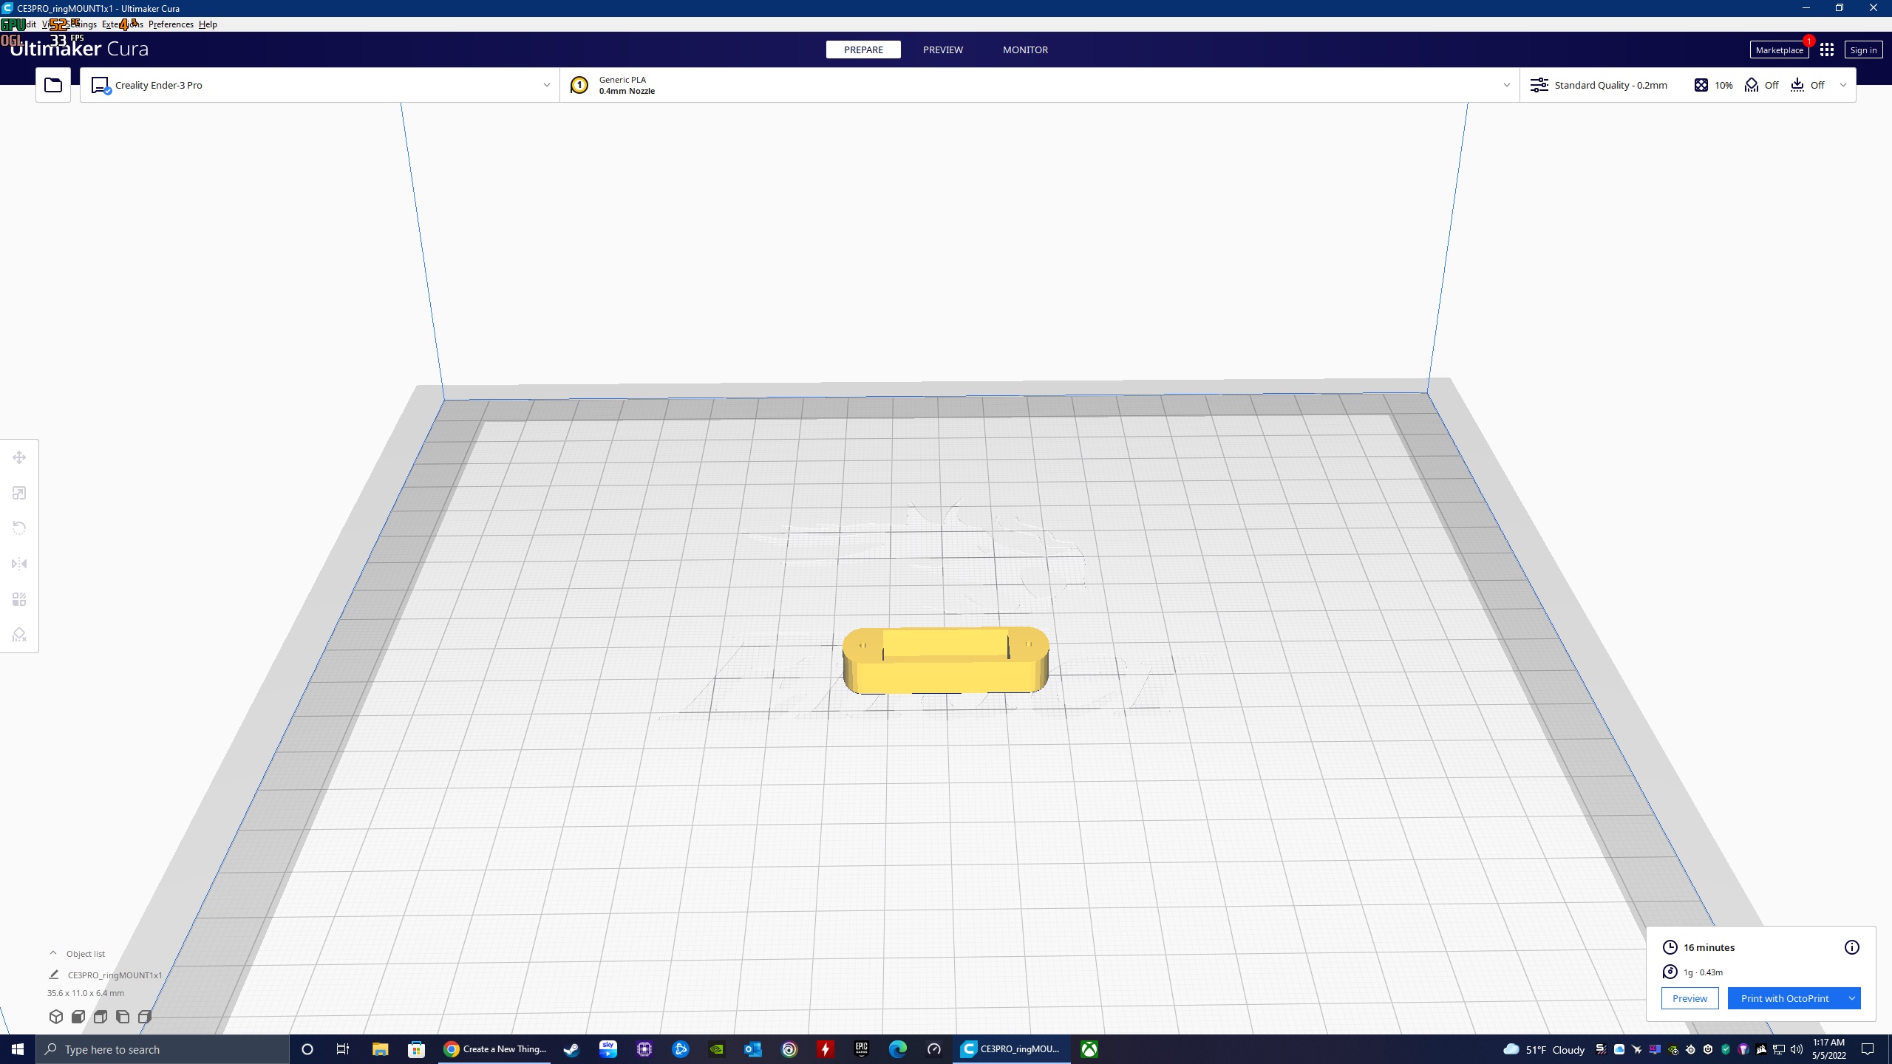Open the application switcher grid icon
1892x1064 pixels.
pos(1827,50)
